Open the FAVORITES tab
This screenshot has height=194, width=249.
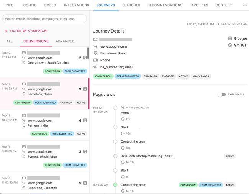199,5
